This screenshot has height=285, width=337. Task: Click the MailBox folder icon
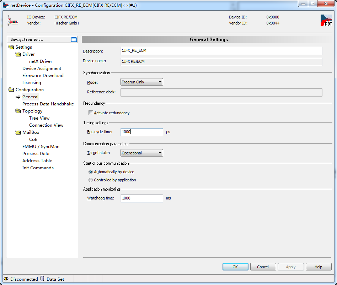[x=18, y=132]
